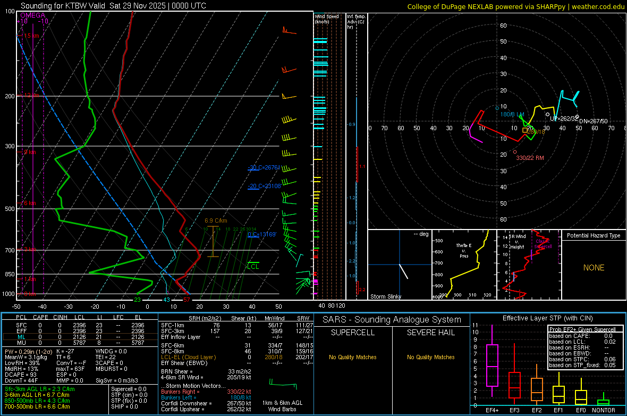
Task: Click the 'weather.cod.edu' credit text at top right
Action: pos(598,6)
